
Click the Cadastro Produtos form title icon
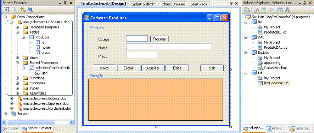click(x=86, y=18)
